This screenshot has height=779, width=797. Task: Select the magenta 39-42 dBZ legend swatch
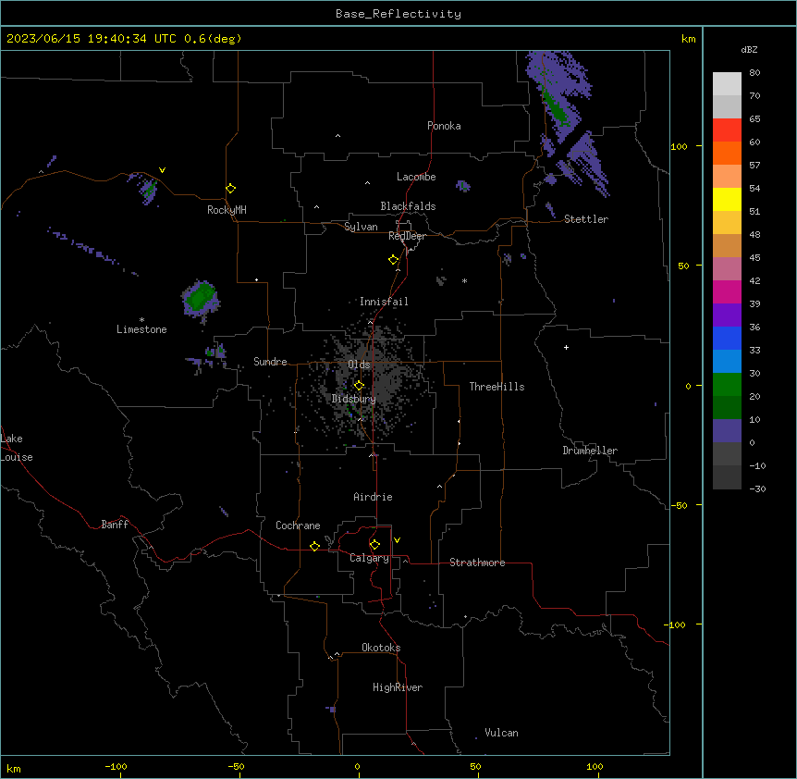(x=727, y=291)
